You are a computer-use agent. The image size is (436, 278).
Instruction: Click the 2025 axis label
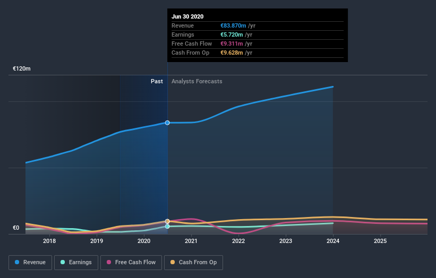380,241
